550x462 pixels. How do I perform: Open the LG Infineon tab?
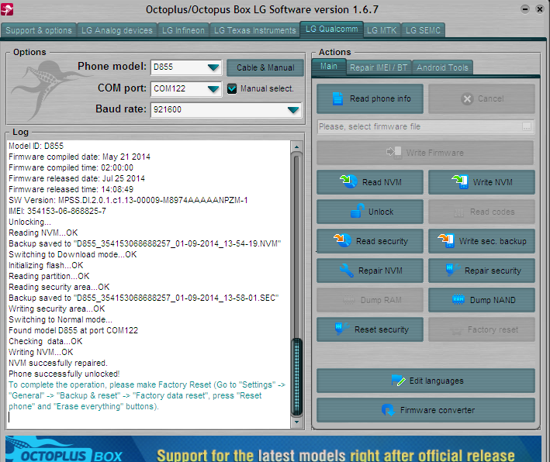coord(183,30)
